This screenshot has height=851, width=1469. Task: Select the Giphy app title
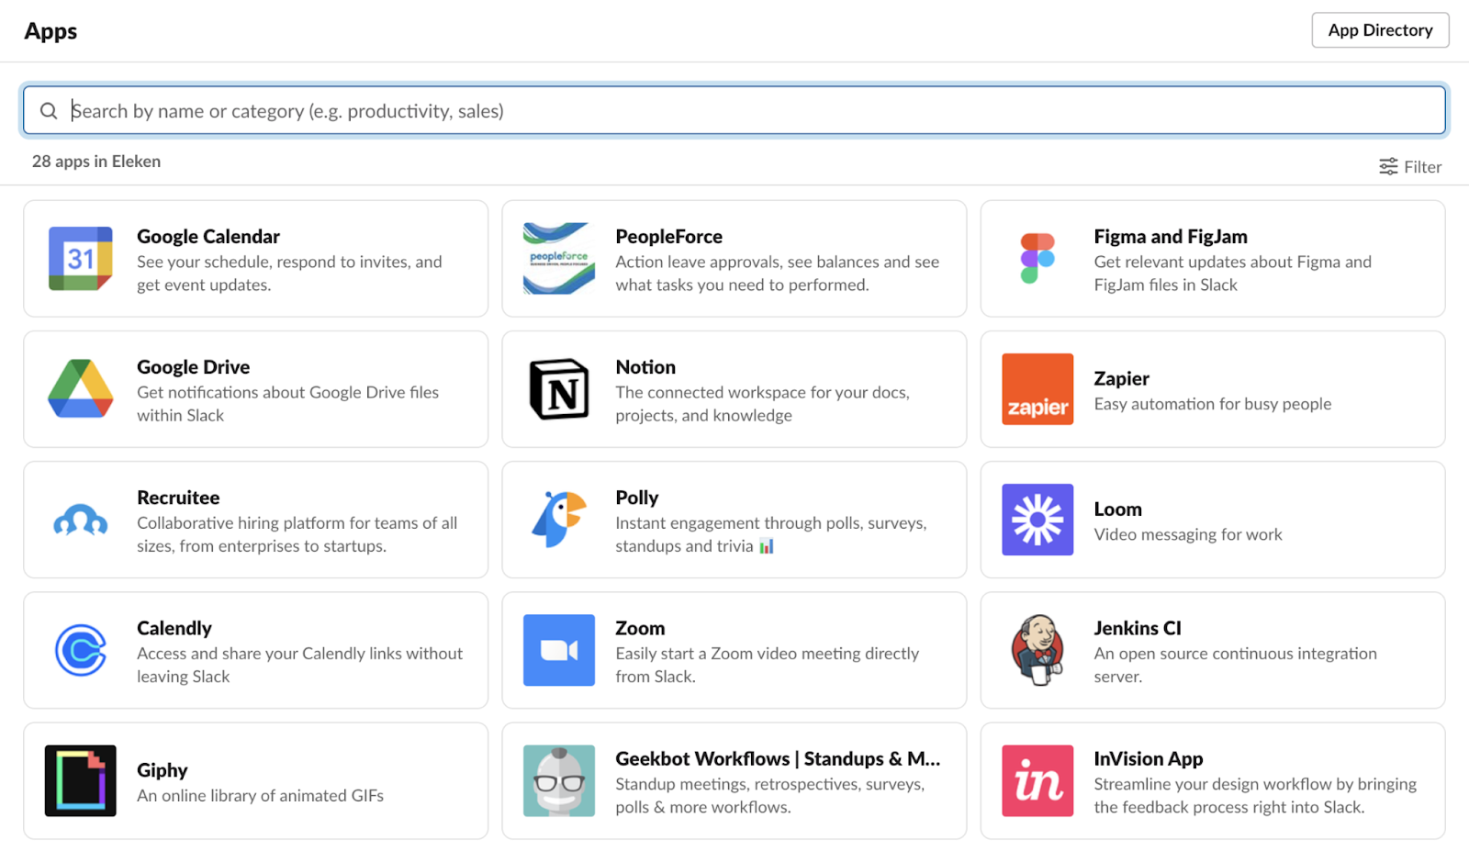click(x=163, y=769)
